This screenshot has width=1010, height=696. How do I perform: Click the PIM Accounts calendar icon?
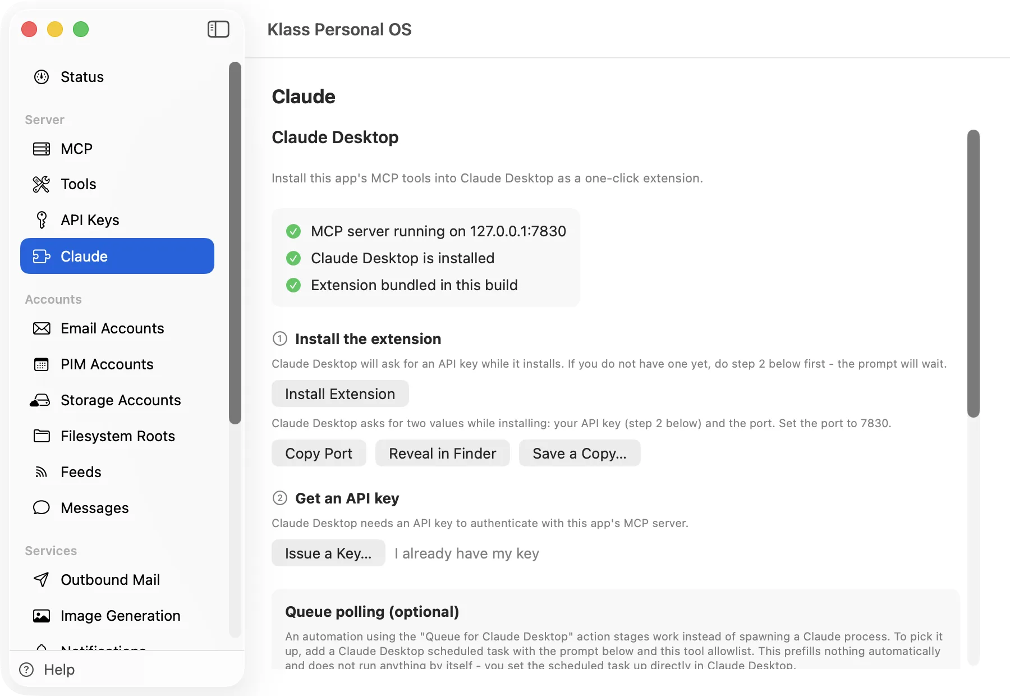pyautogui.click(x=42, y=364)
